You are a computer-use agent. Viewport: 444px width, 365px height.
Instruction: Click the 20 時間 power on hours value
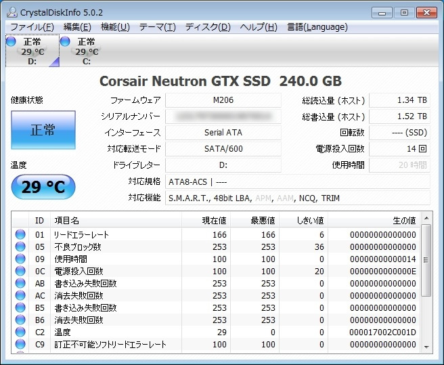pyautogui.click(x=399, y=165)
